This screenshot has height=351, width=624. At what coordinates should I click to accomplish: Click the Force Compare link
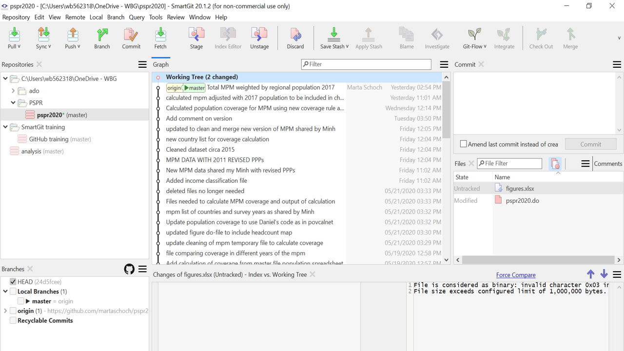point(516,275)
